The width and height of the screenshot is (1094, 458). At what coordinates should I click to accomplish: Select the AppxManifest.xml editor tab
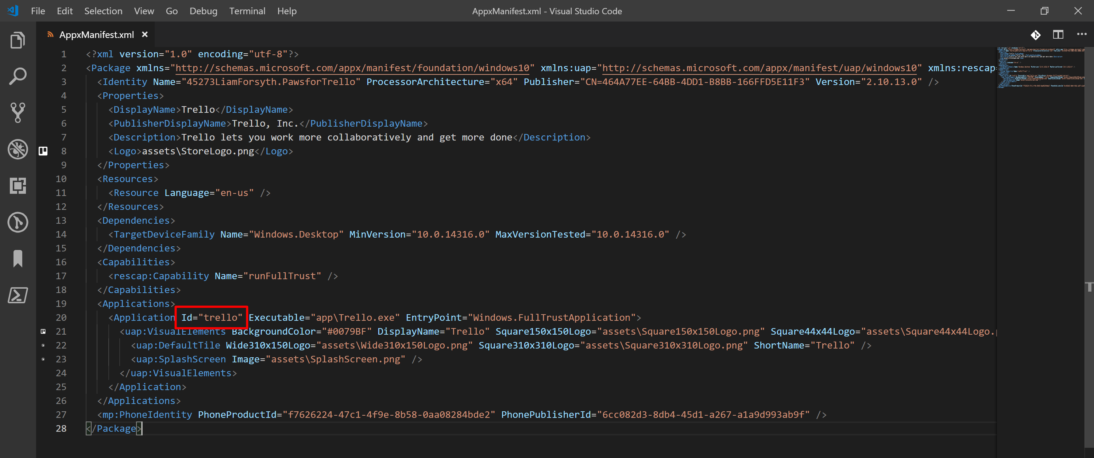coord(96,34)
